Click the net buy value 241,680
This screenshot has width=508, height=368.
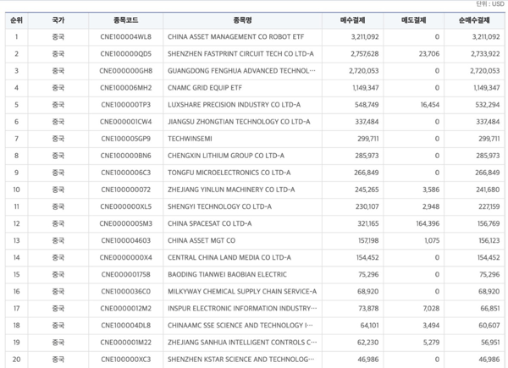488,189
